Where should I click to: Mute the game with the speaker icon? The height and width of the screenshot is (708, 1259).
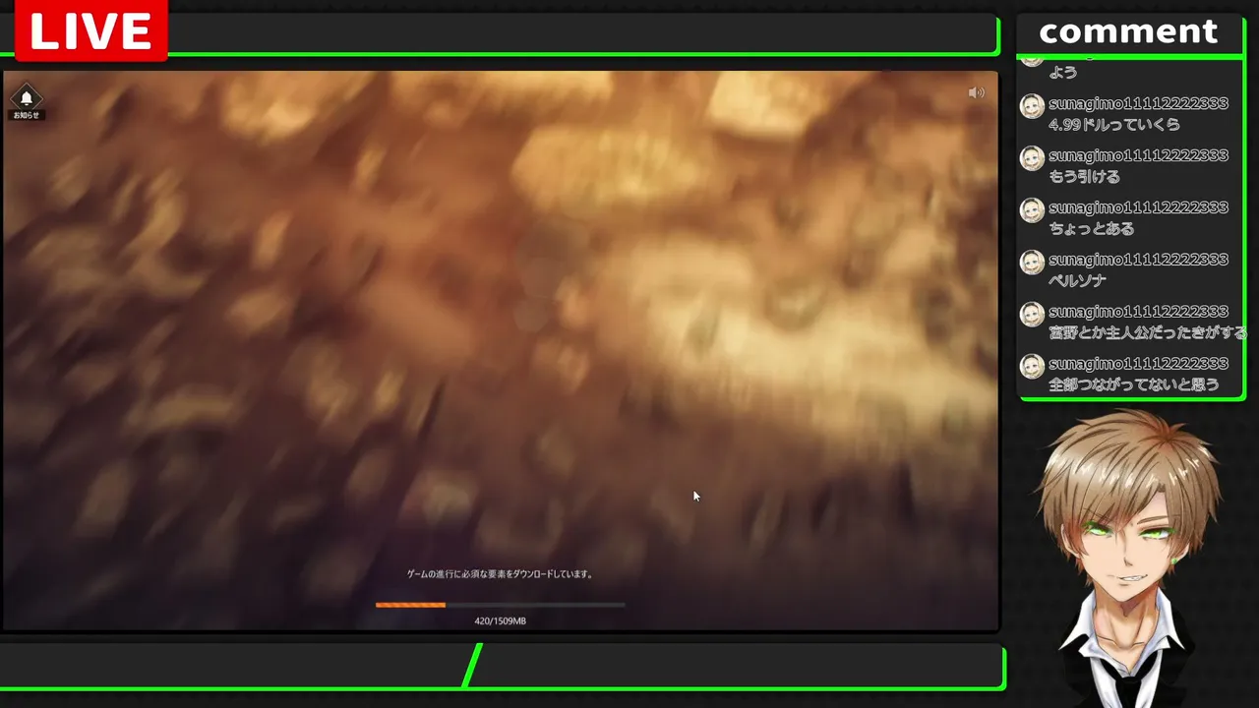tap(976, 92)
